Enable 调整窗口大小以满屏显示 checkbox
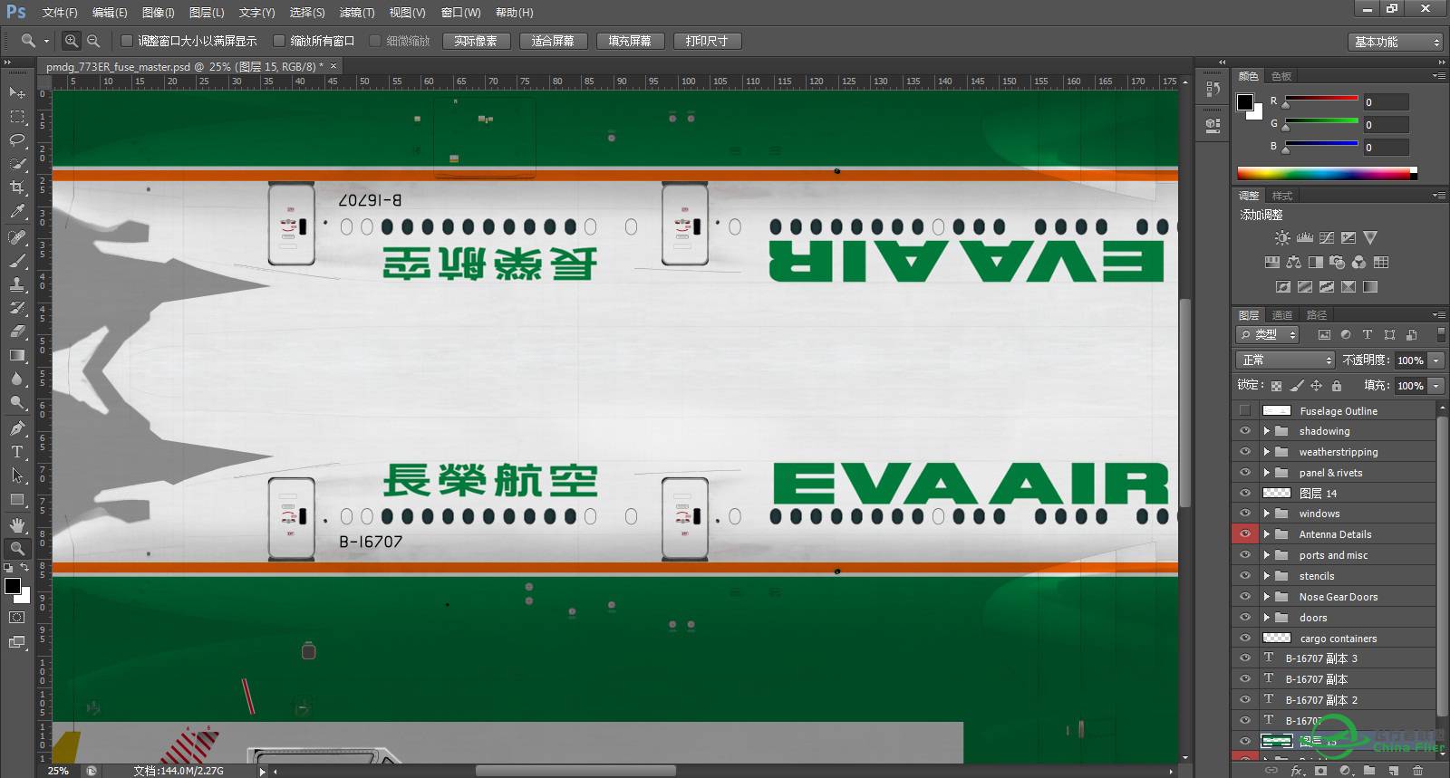The image size is (1450, 778). (x=127, y=41)
